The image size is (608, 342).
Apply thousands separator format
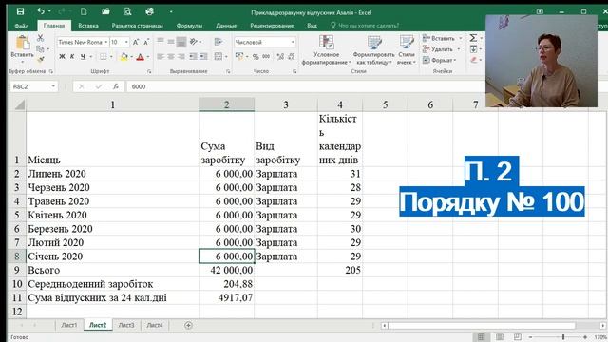(266, 57)
